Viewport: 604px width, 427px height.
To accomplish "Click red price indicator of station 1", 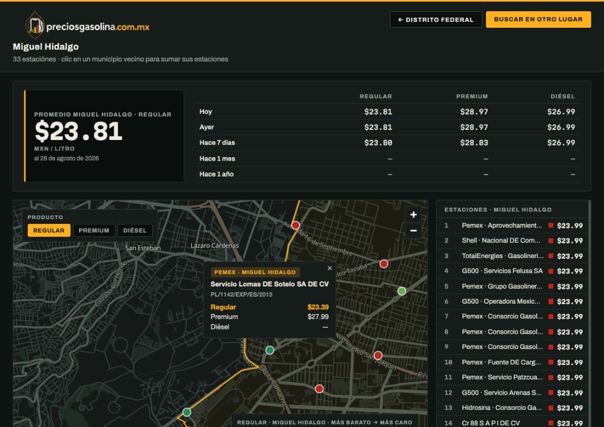I will (x=551, y=226).
